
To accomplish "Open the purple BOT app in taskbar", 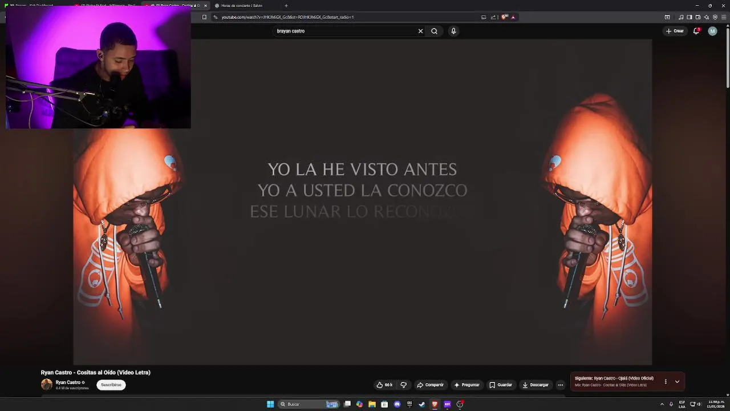I will point(447,404).
